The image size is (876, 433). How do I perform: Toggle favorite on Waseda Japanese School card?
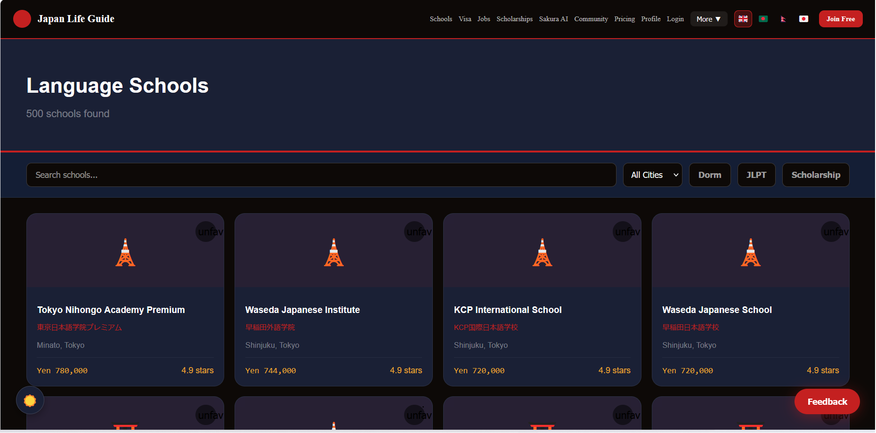tap(832, 232)
